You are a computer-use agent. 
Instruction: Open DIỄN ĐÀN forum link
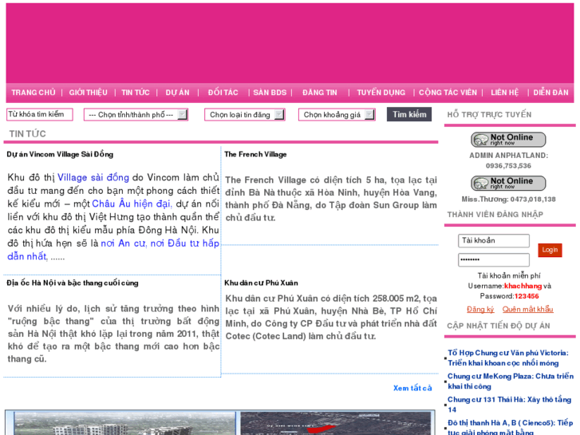(550, 93)
